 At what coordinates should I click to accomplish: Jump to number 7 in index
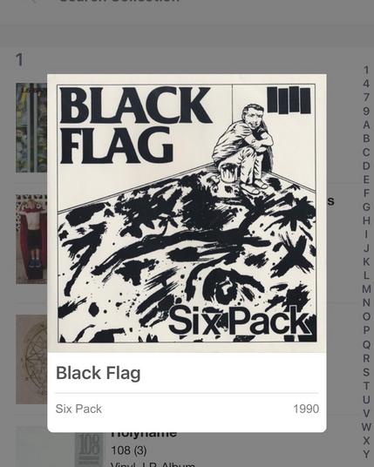click(x=366, y=98)
